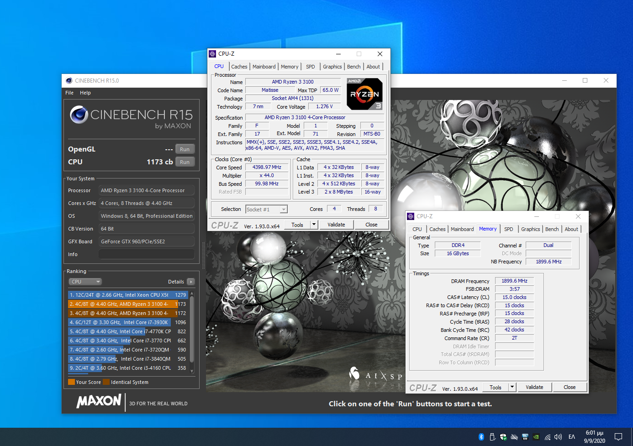
Task: Open the Safely Remove Hardware tray icon
Action: point(492,437)
